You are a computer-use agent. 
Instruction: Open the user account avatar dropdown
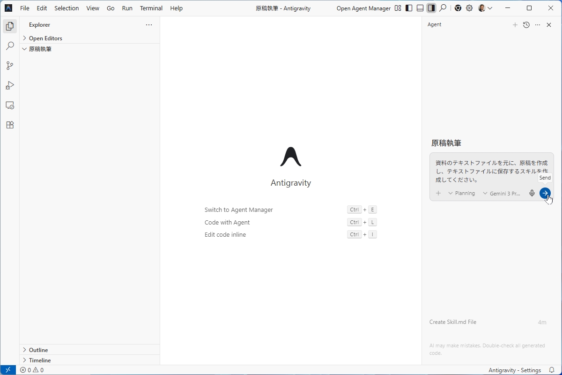(x=485, y=8)
